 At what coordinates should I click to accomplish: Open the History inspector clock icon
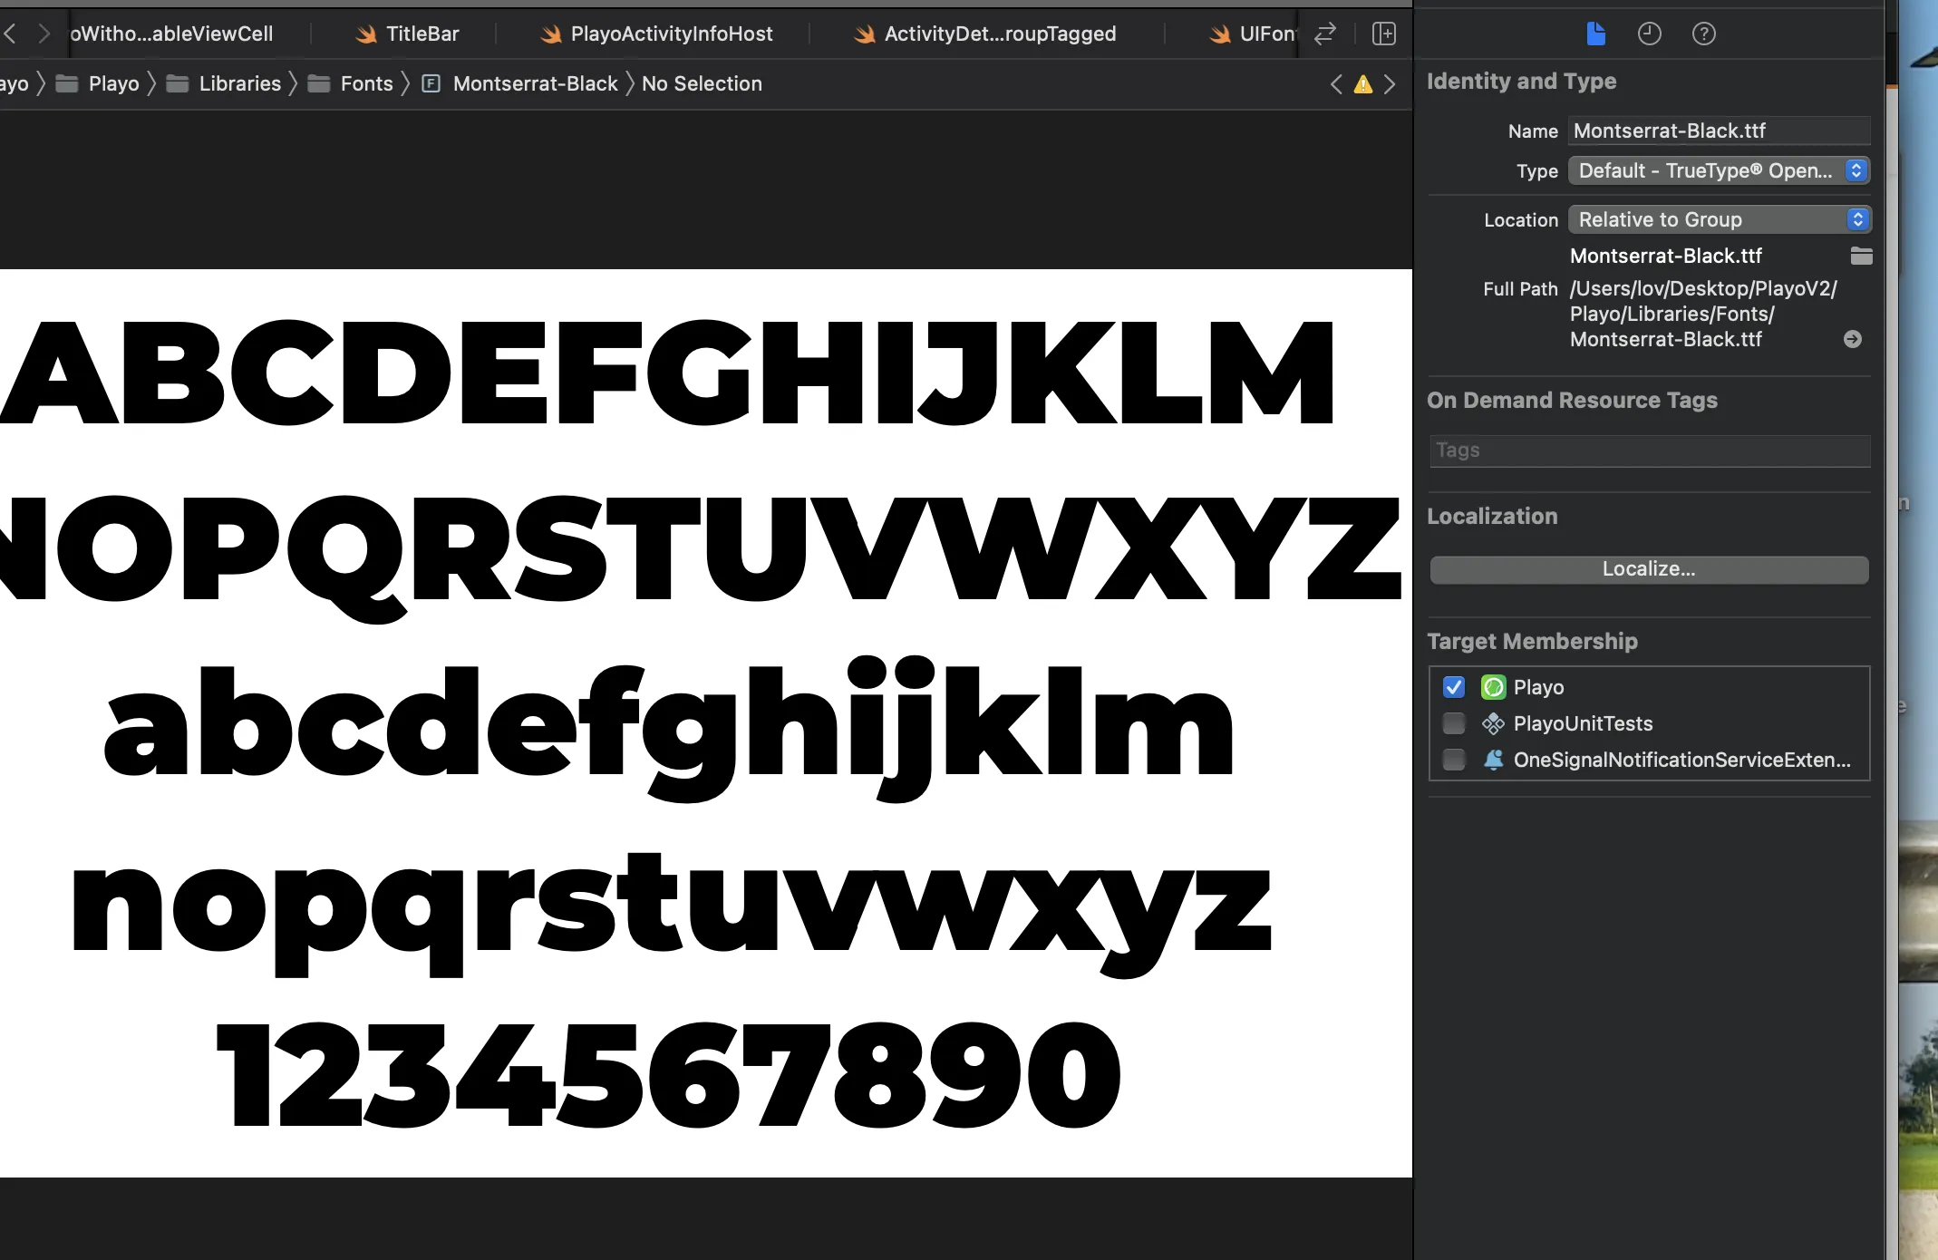[1649, 34]
